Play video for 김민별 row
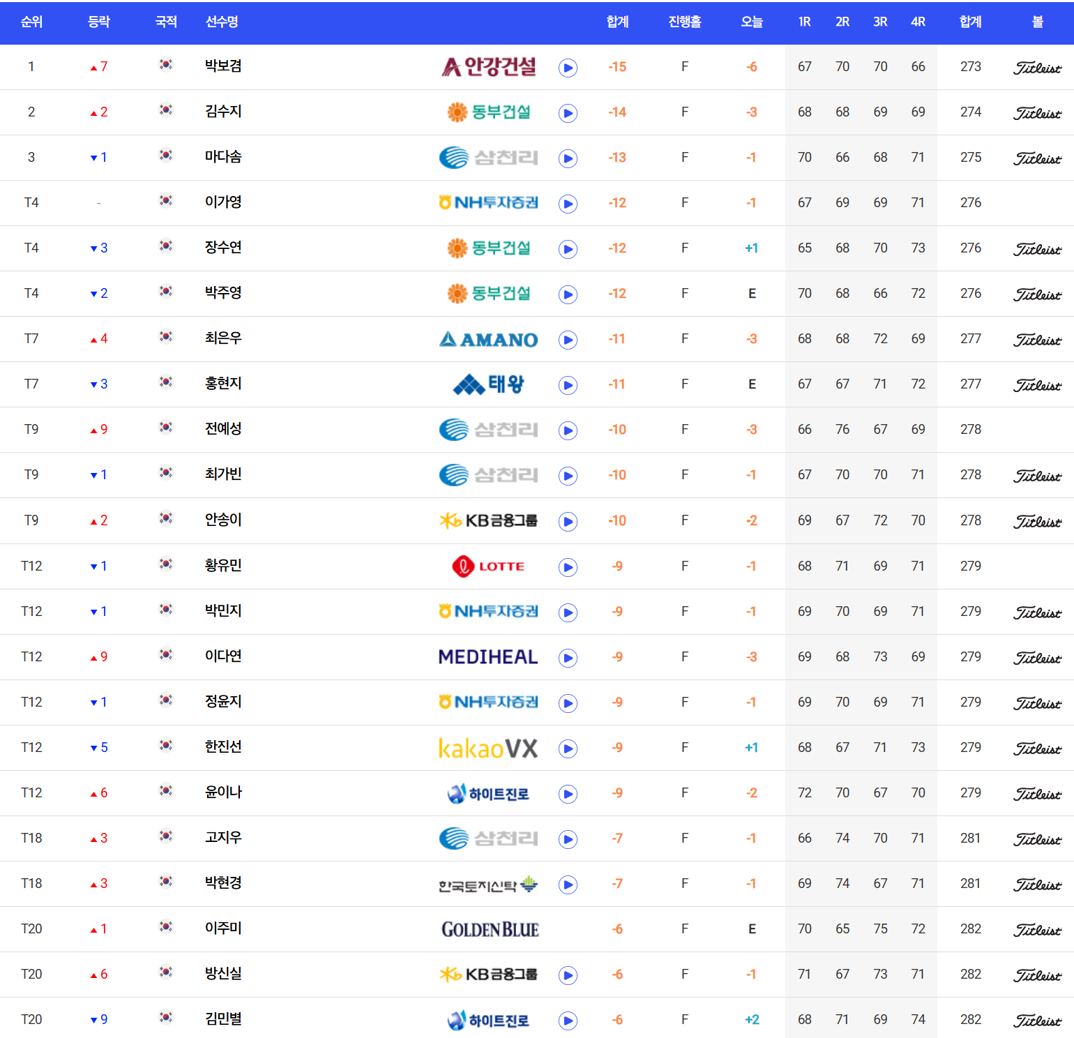This screenshot has width=1074, height=1038. [x=568, y=1021]
